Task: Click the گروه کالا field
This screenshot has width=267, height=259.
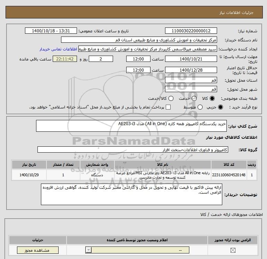Action: pos(133,149)
